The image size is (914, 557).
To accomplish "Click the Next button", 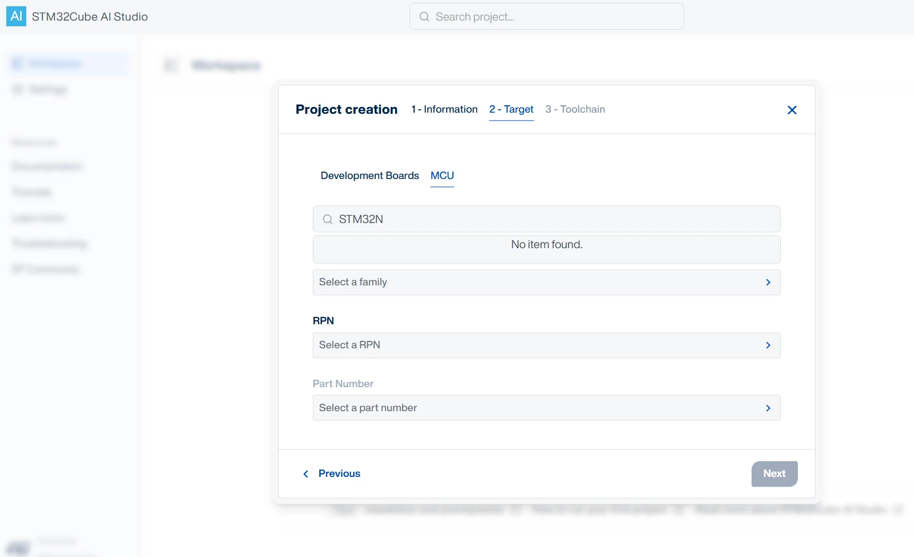I will (x=774, y=474).
